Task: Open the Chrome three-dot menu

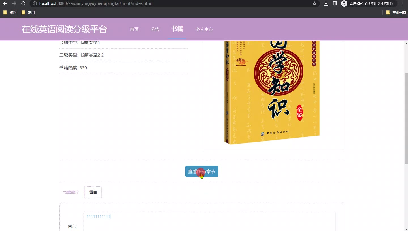Action: click(x=403, y=3)
